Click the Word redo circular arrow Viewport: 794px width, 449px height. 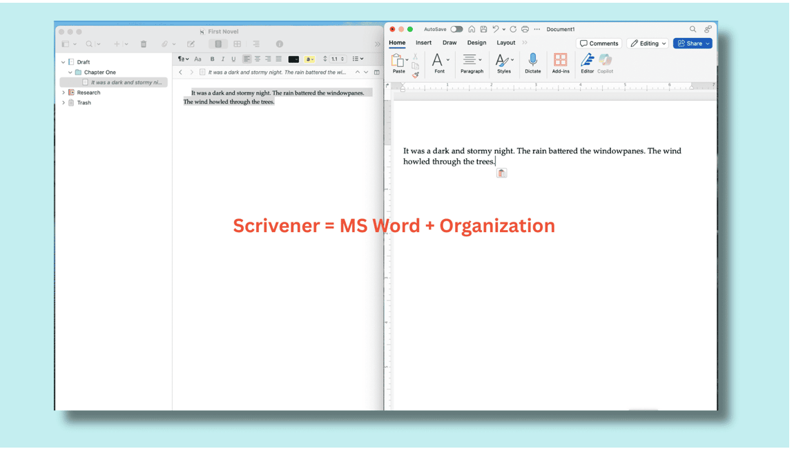(513, 30)
